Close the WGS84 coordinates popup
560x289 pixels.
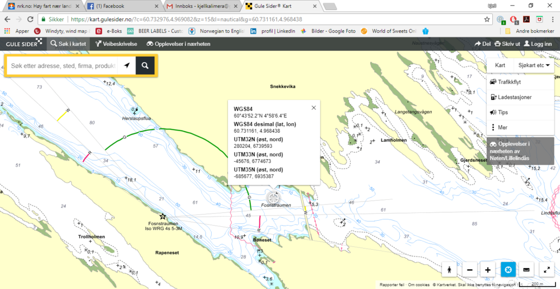click(x=314, y=108)
